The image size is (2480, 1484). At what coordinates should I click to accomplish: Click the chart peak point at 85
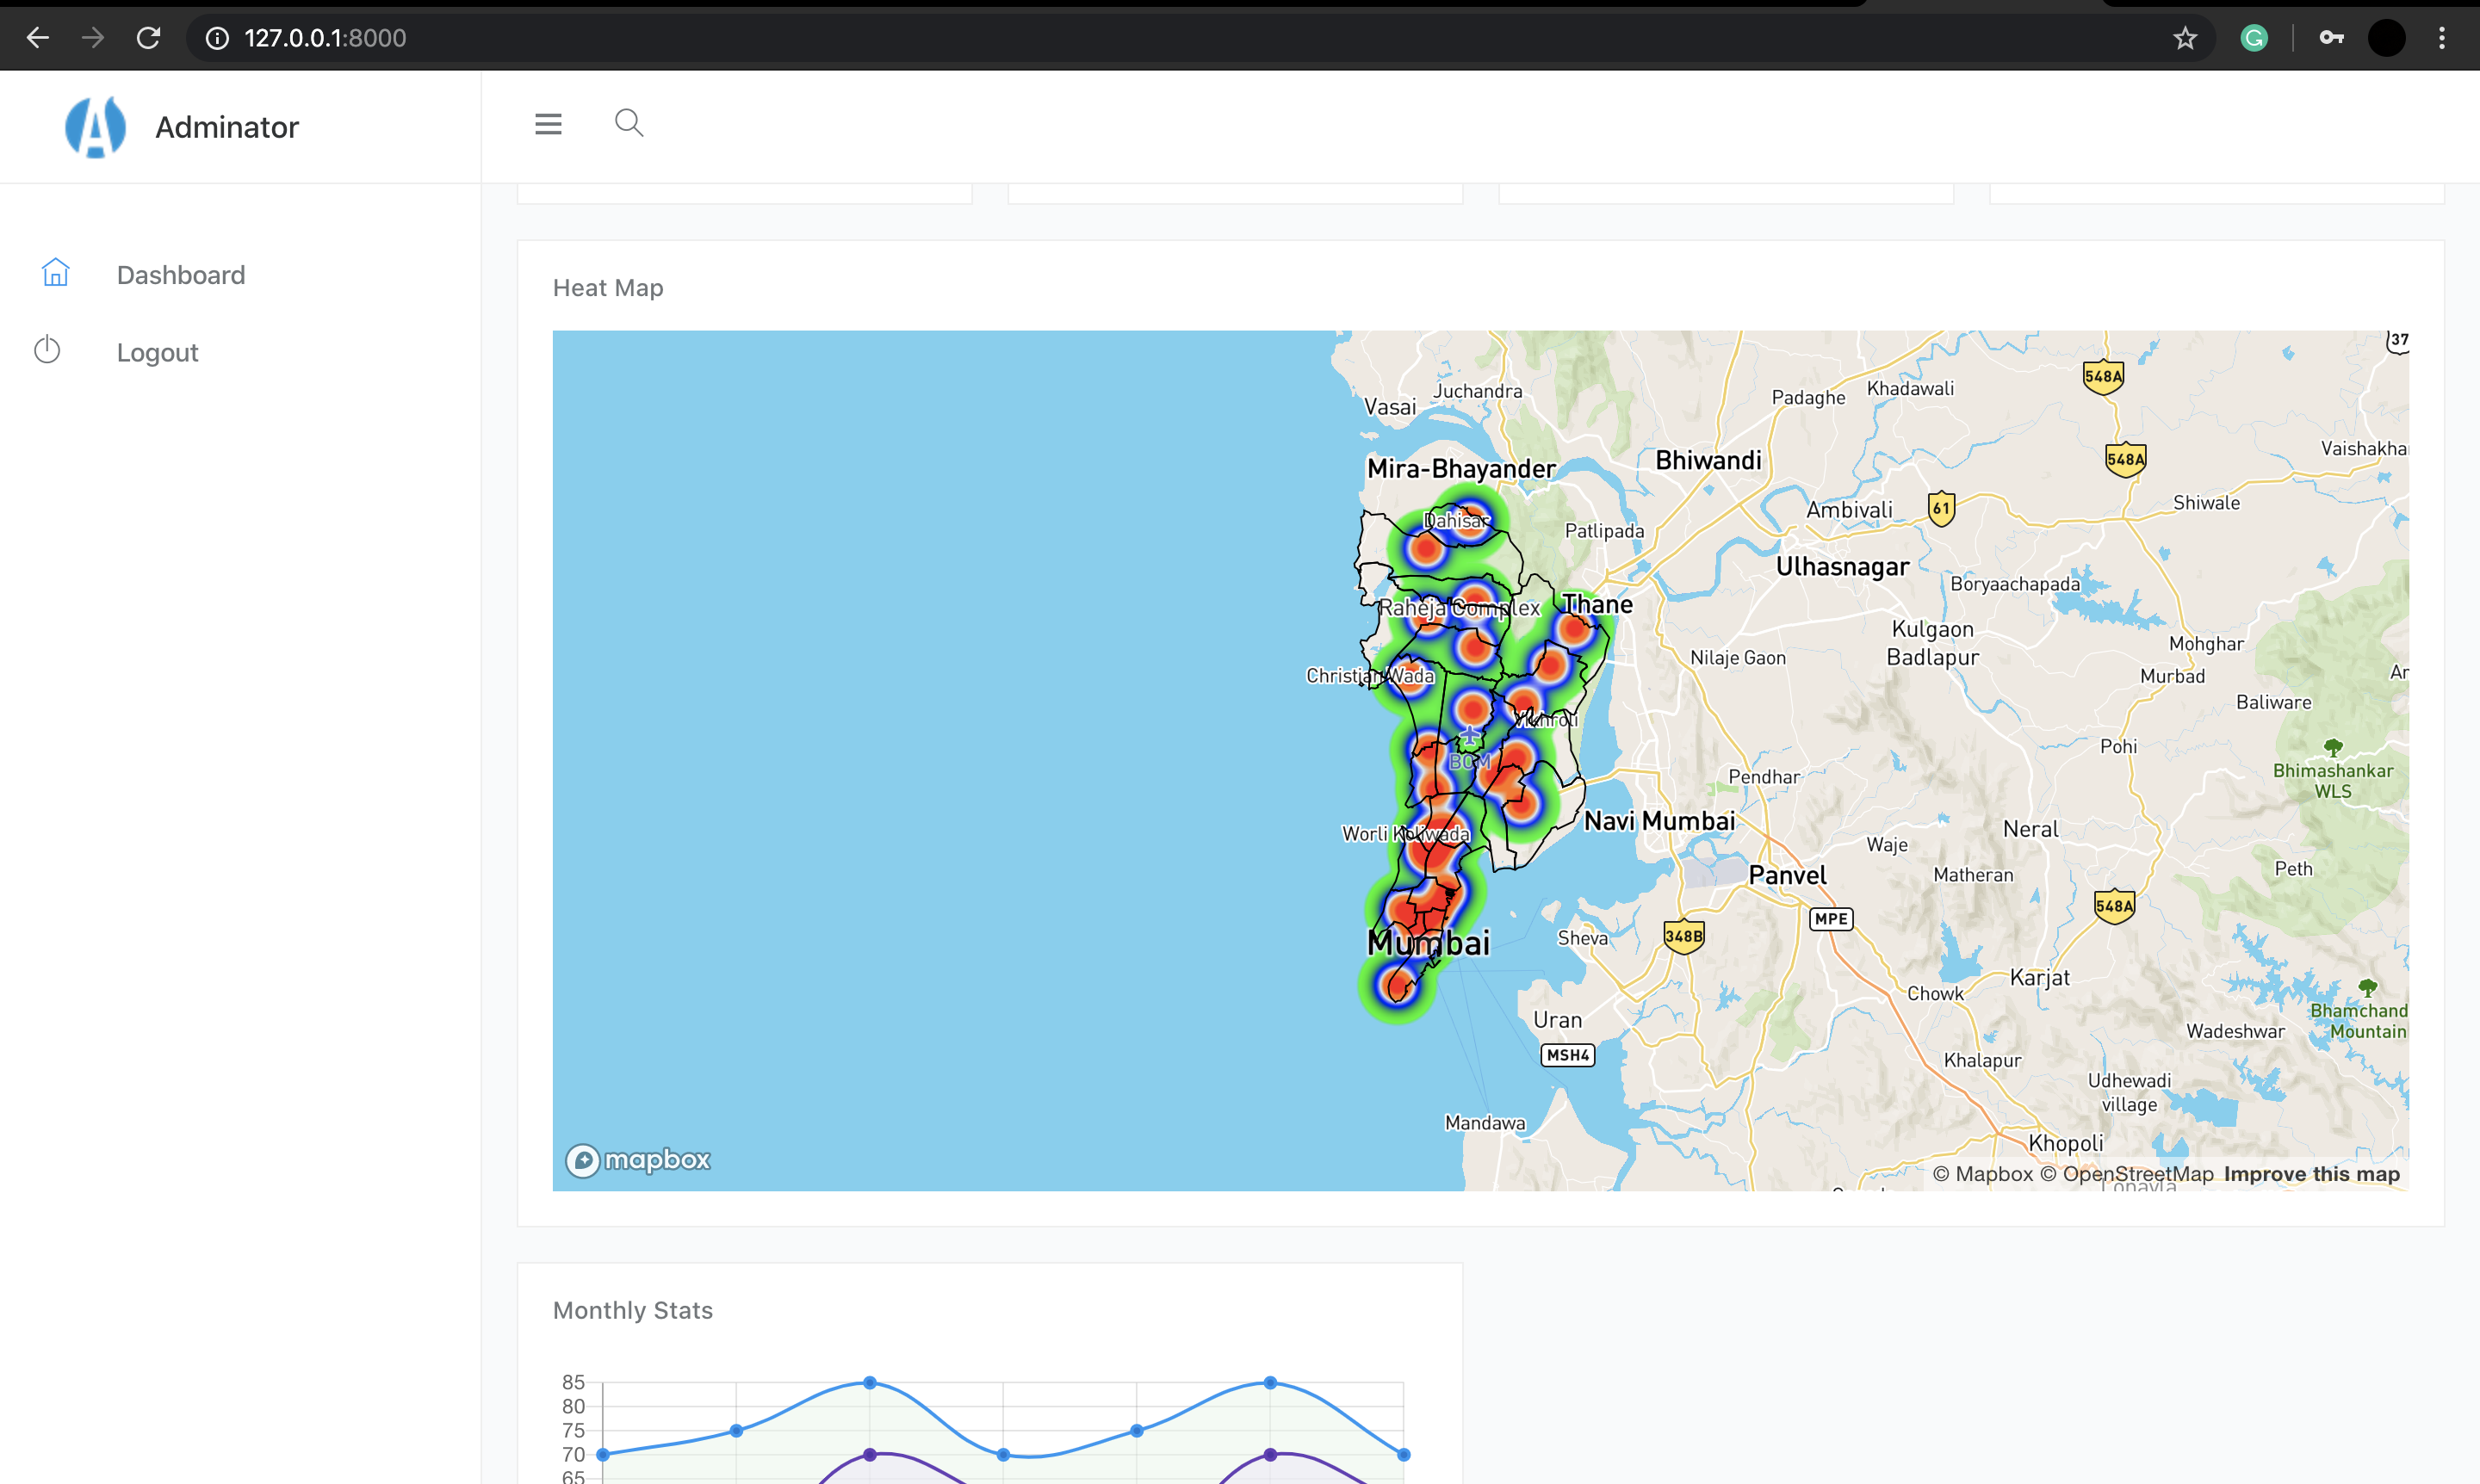870,1383
